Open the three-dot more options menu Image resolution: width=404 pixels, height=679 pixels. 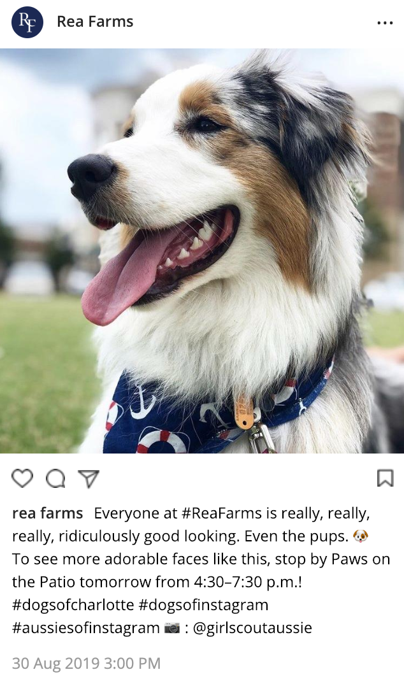pos(385,22)
